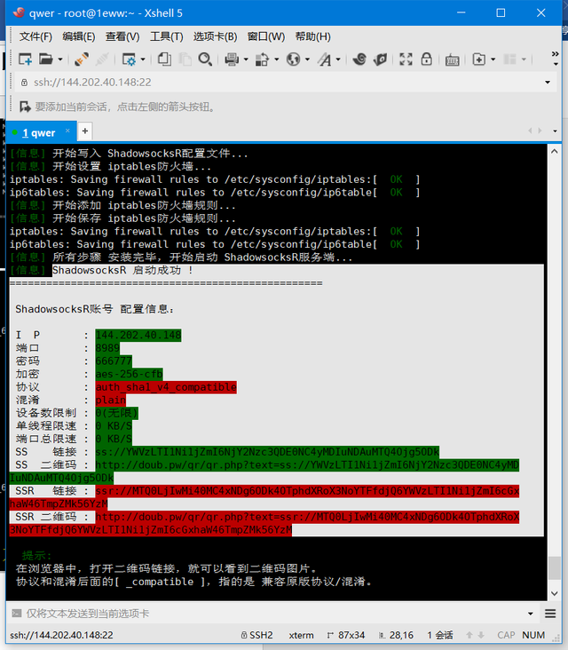This screenshot has width=568, height=650.
Task: Click the add-session arrow flag button
Action: click(25, 107)
